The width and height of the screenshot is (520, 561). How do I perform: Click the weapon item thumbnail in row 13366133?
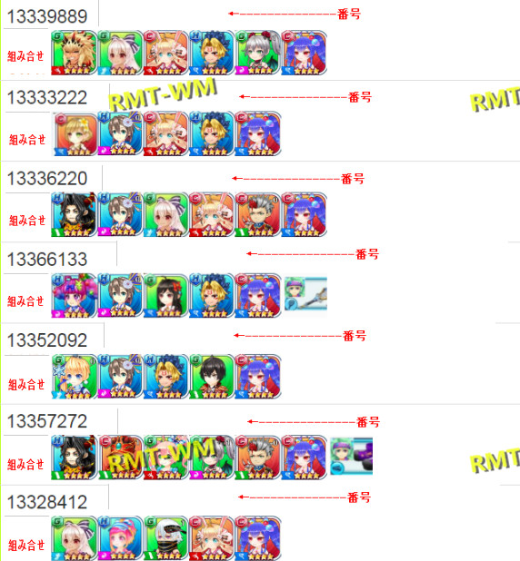(305, 293)
